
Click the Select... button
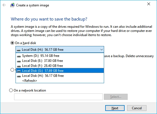click(116, 97)
